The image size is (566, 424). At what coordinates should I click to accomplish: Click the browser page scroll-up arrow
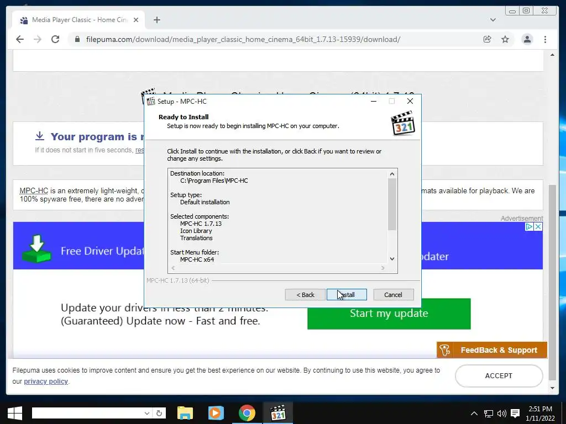click(552, 55)
